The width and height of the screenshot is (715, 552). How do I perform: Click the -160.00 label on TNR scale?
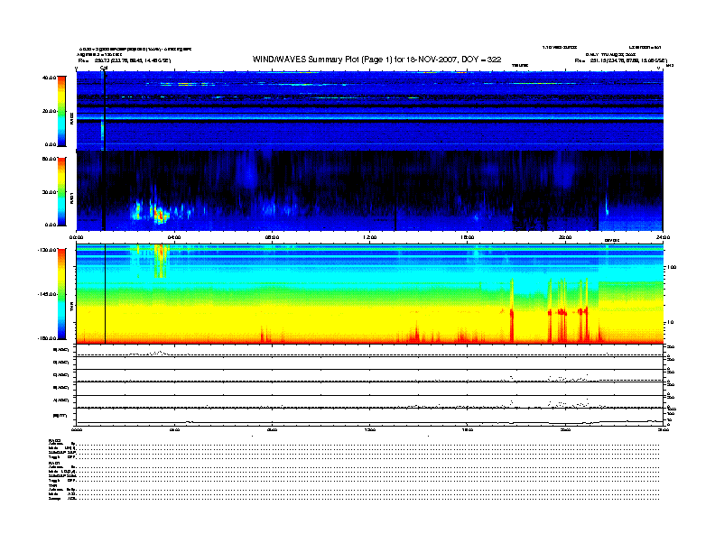pyautogui.click(x=47, y=338)
